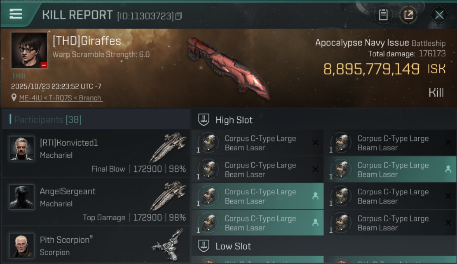The height and width of the screenshot is (264, 457).
Task: Select the AngelSergeant participant entry
Action: coord(96,201)
